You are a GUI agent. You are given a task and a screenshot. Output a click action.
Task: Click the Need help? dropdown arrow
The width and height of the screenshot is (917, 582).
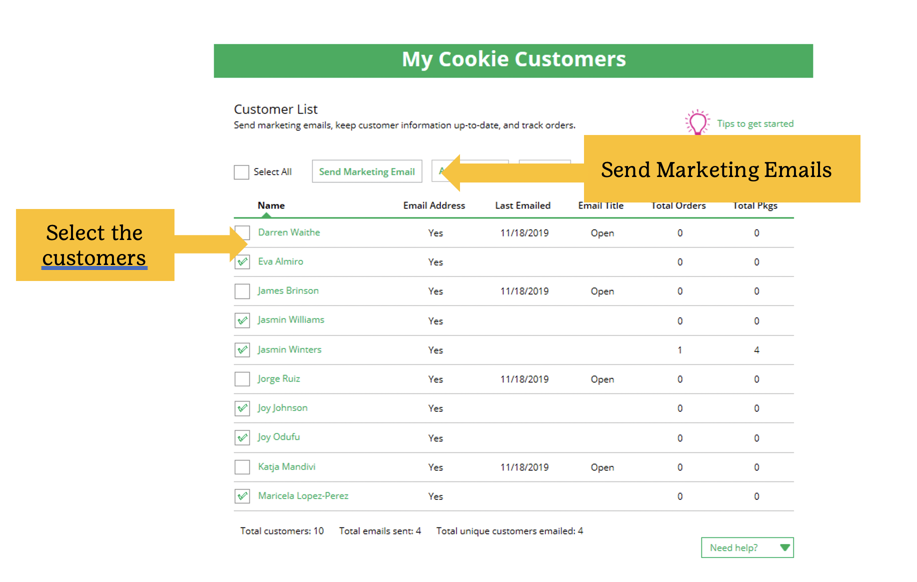pos(784,547)
